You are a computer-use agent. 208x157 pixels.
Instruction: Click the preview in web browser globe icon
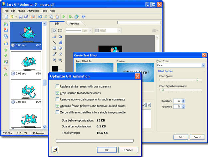point(77,17)
